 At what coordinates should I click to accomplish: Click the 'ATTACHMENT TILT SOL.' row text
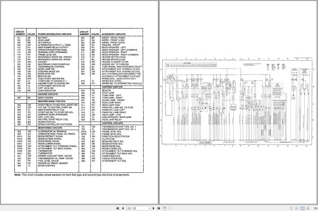pyautogui.click(x=114, y=161)
